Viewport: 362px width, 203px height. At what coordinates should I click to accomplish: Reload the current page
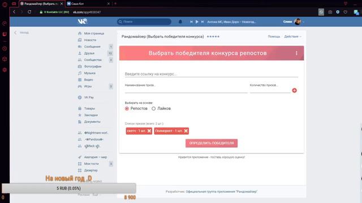[29, 12]
